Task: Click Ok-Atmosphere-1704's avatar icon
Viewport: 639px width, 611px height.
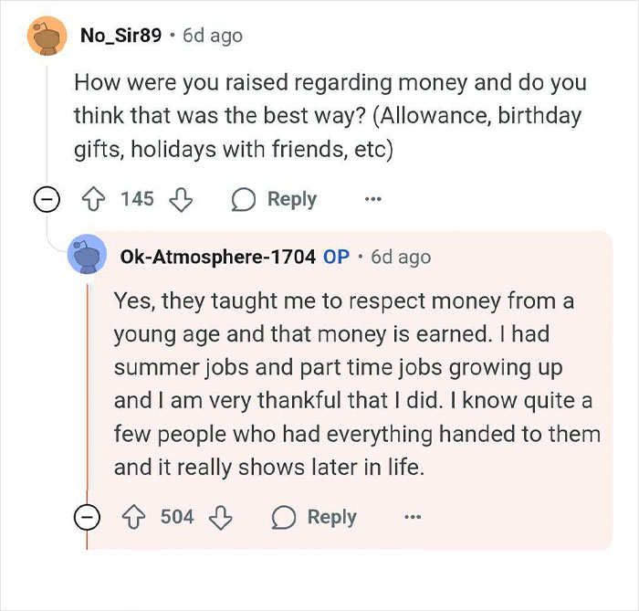Action: tap(88, 257)
